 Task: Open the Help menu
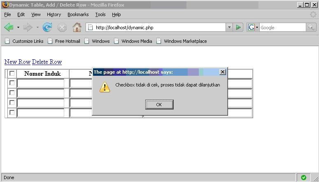coord(116,14)
